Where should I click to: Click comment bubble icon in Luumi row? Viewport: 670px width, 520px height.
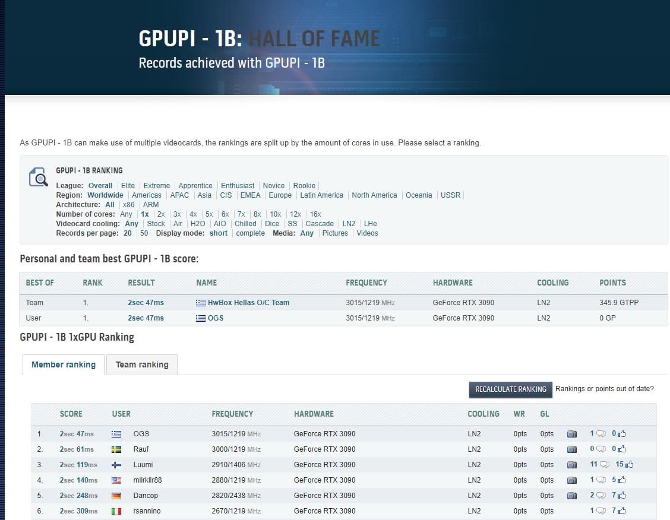pos(605,465)
